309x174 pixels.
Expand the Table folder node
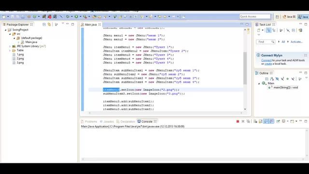tap(10, 50)
